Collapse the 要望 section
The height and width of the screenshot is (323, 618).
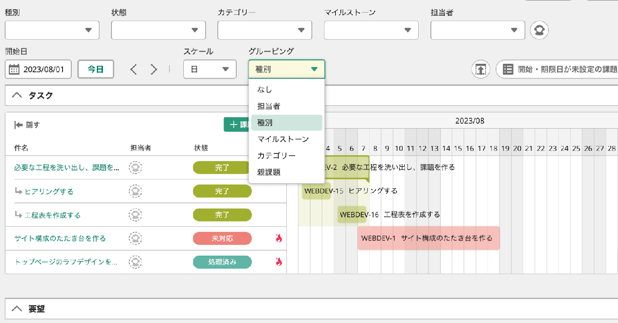(x=17, y=309)
